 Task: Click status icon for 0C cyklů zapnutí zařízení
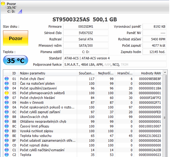pyautogui.click(x=7, y=112)
